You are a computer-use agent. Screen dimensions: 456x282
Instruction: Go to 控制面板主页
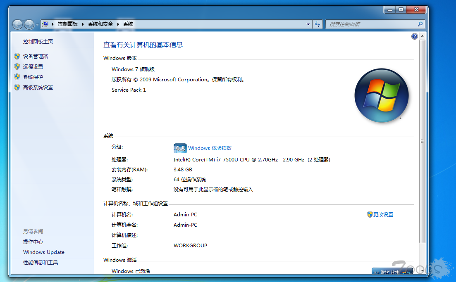[38, 42]
